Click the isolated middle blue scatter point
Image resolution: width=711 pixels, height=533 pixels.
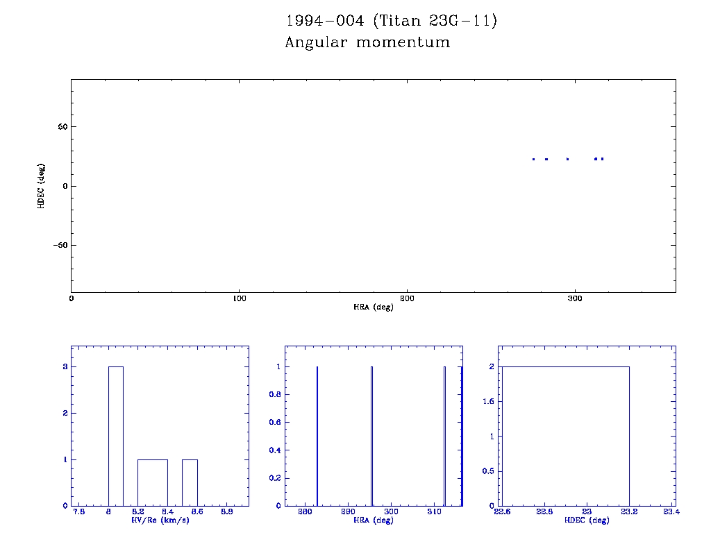click(567, 159)
